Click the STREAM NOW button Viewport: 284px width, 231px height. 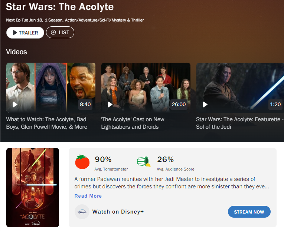[249, 212]
